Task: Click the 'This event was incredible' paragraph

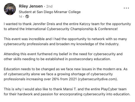Action: click(x=65, y=42)
